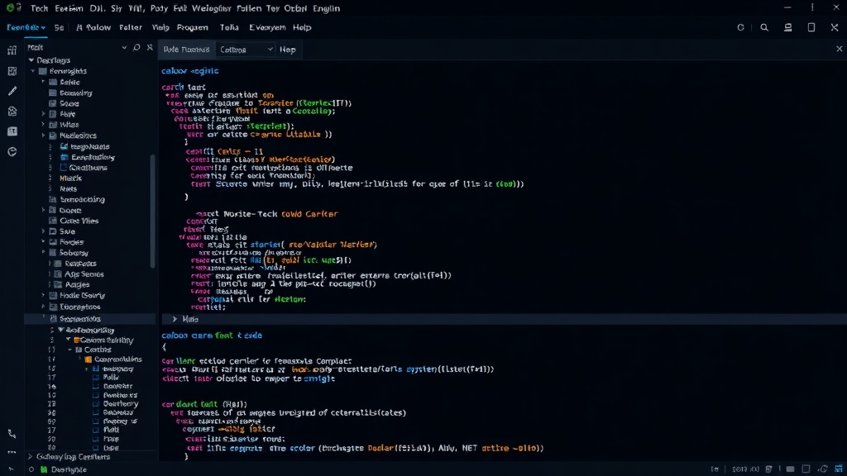
Task: Expand the "Done" folder in the explorer tree
Action: (x=44, y=210)
